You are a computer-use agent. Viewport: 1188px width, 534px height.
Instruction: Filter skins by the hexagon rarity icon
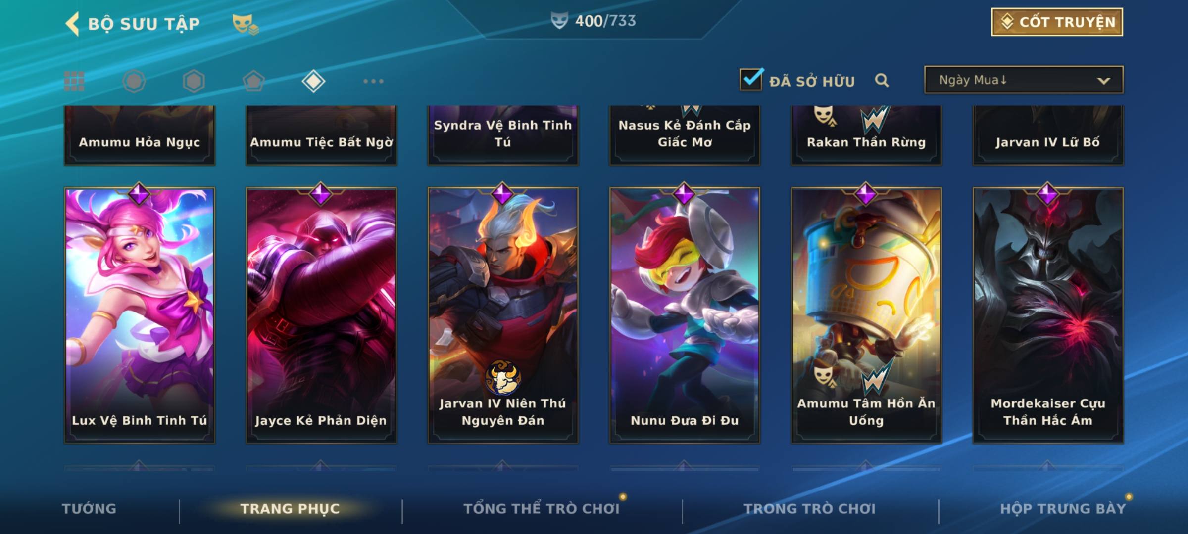[194, 81]
